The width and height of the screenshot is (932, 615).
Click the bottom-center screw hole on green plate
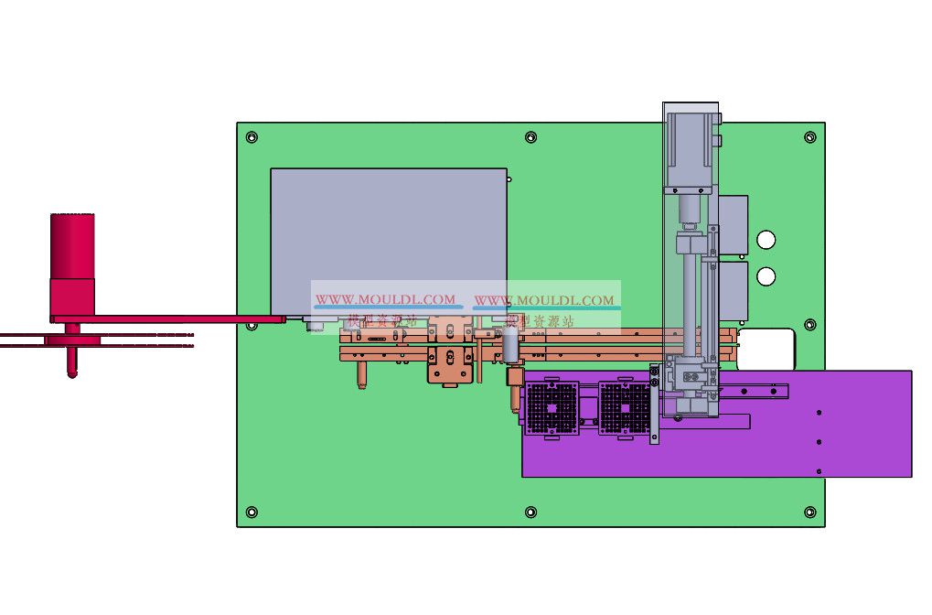tap(530, 512)
